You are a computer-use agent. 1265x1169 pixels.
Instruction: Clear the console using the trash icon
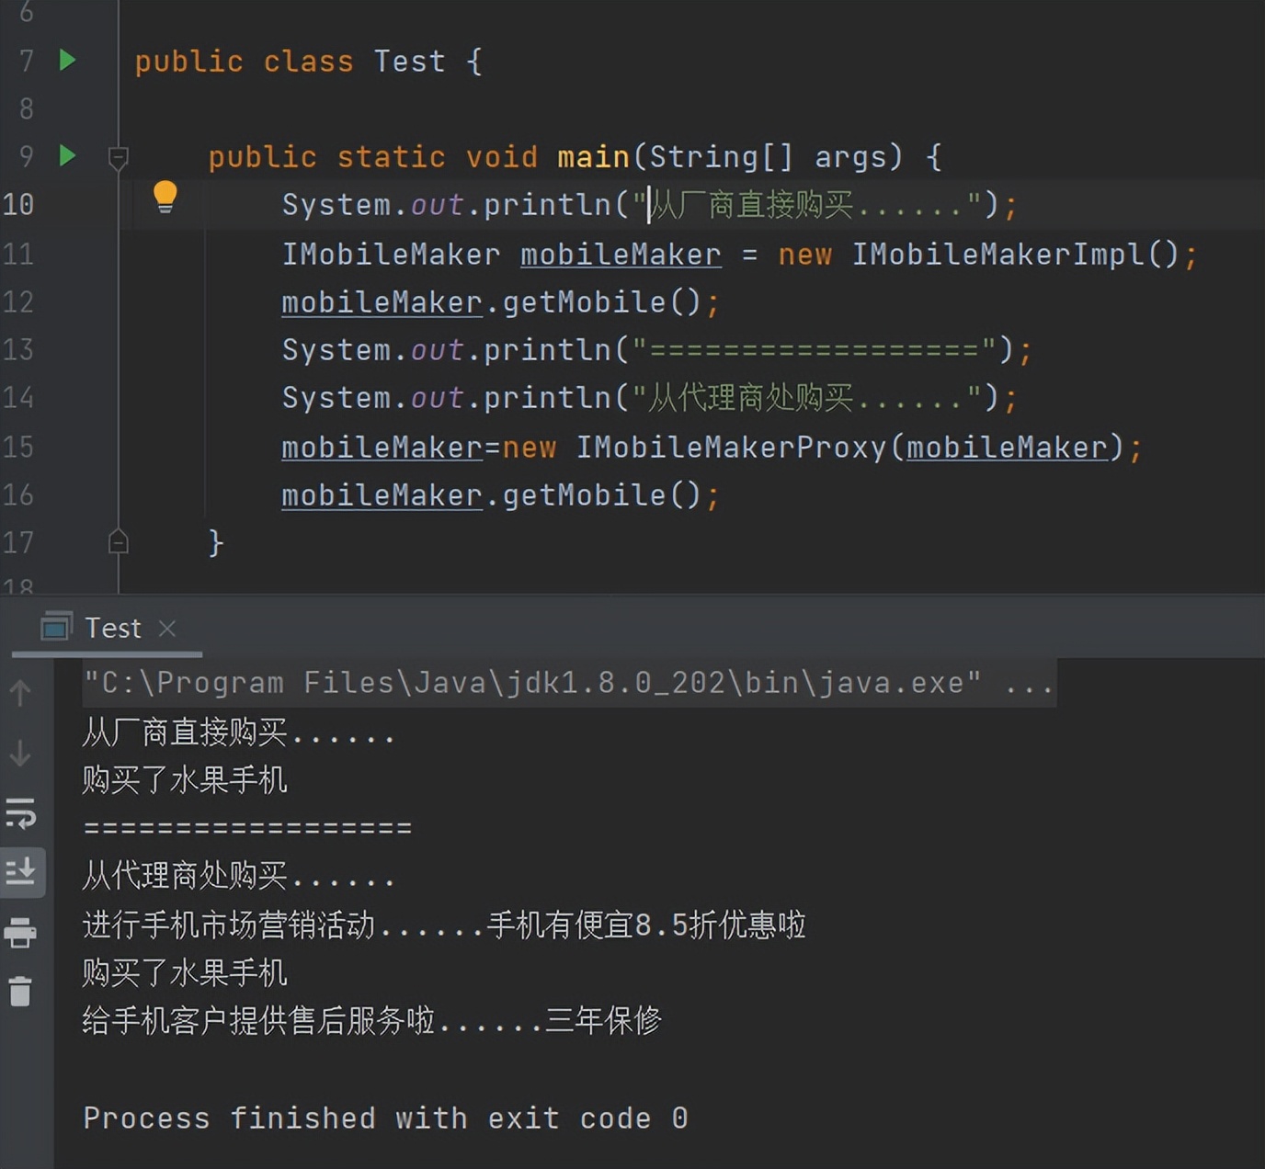click(22, 993)
